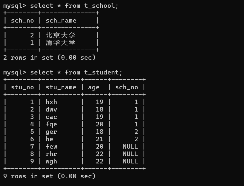
Task: Click the stu_name column header
Action: [x=61, y=87]
